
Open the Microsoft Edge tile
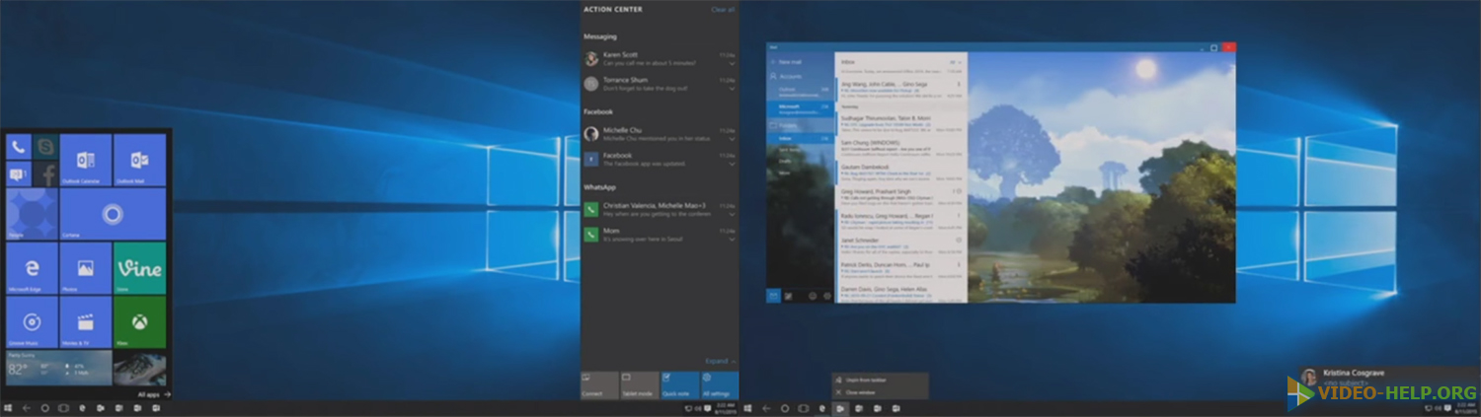pos(32,268)
